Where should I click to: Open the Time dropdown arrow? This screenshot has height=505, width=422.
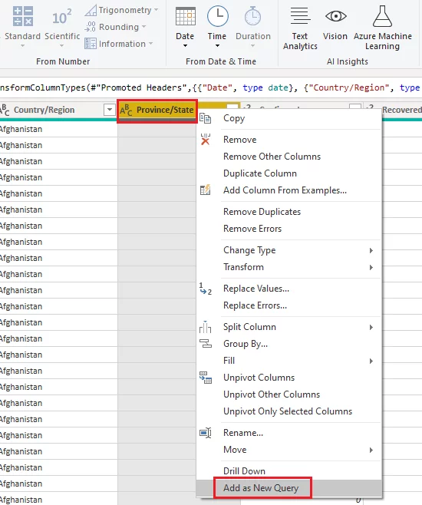point(217,46)
